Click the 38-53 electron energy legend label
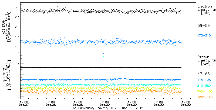Screen dimensions: 216x110 [204, 25]
